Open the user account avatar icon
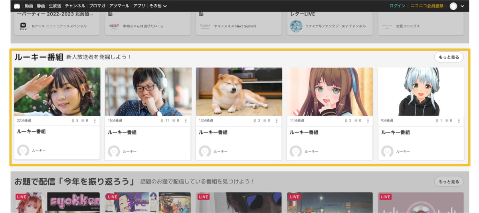This screenshot has height=213, width=479. pyautogui.click(x=453, y=6)
